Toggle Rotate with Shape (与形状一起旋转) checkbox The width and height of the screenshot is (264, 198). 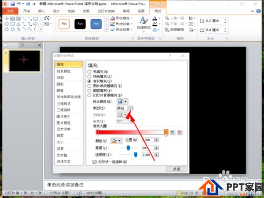pos(95,162)
